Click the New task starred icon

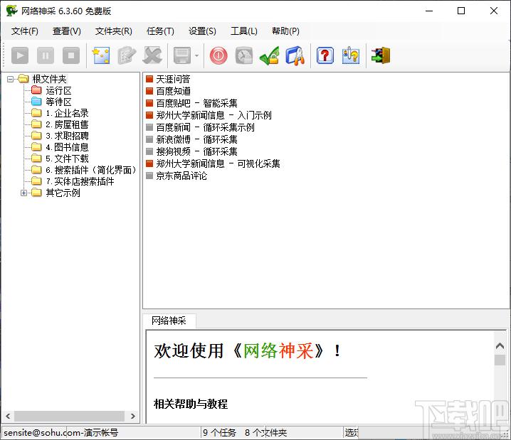click(x=101, y=55)
